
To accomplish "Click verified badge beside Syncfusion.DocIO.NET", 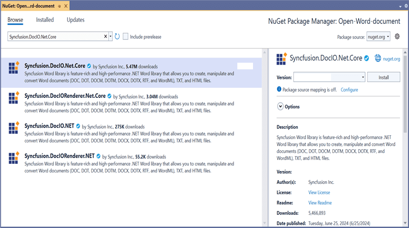I will 78,126.
